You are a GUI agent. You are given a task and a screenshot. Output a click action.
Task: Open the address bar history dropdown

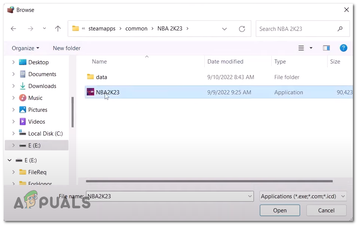coord(224,29)
